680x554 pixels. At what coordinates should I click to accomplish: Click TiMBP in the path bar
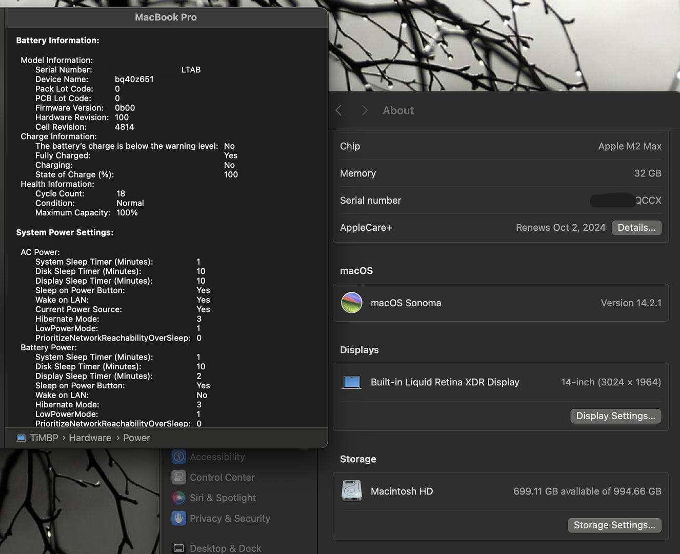[x=44, y=438]
